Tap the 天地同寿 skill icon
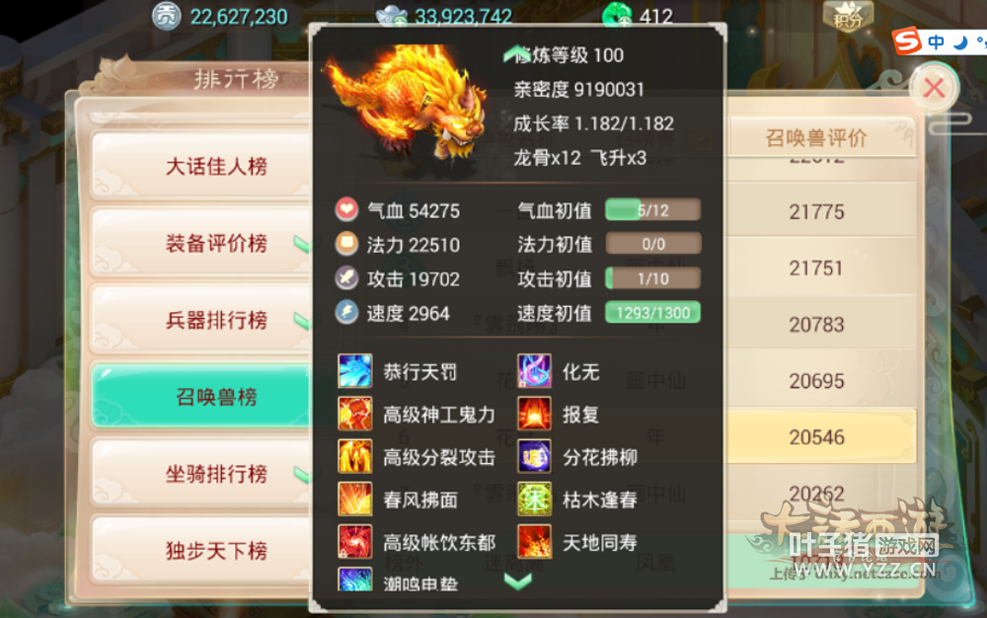987x618 pixels. [x=534, y=542]
